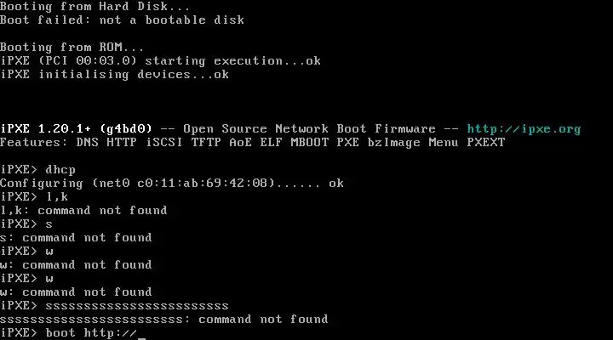Click the 'iSCSI' feature text
613x340 pixels.
164,143
